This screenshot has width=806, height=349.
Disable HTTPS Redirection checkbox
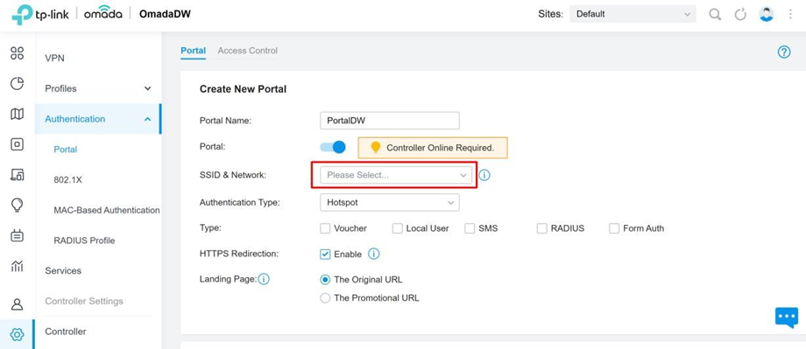point(325,254)
